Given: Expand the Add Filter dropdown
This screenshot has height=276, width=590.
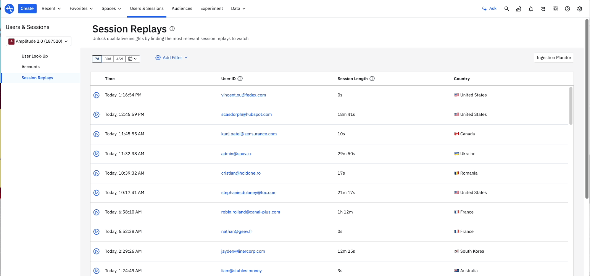Looking at the screenshot, I should [172, 58].
